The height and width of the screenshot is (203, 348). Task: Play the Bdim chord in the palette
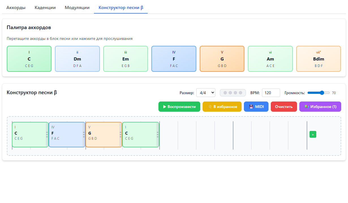pos(318,59)
